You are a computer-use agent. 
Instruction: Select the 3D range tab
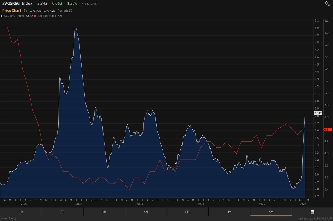[x=62, y=212]
